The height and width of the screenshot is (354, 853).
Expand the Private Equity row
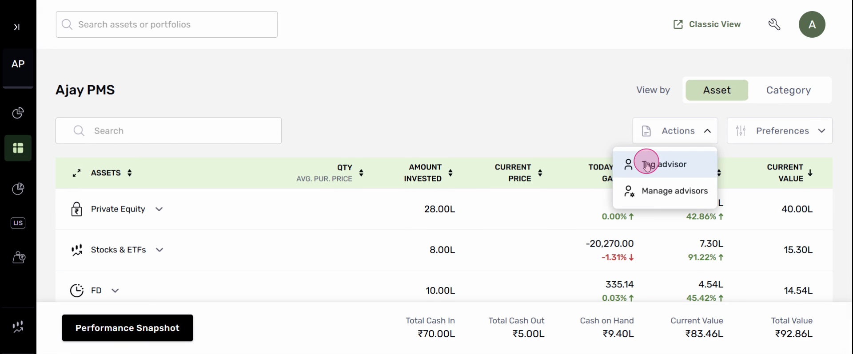click(x=159, y=209)
